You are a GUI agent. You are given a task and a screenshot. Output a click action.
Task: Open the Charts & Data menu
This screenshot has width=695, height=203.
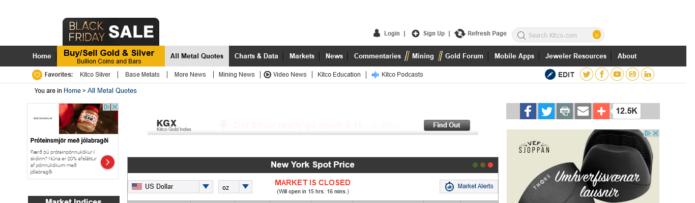256,56
